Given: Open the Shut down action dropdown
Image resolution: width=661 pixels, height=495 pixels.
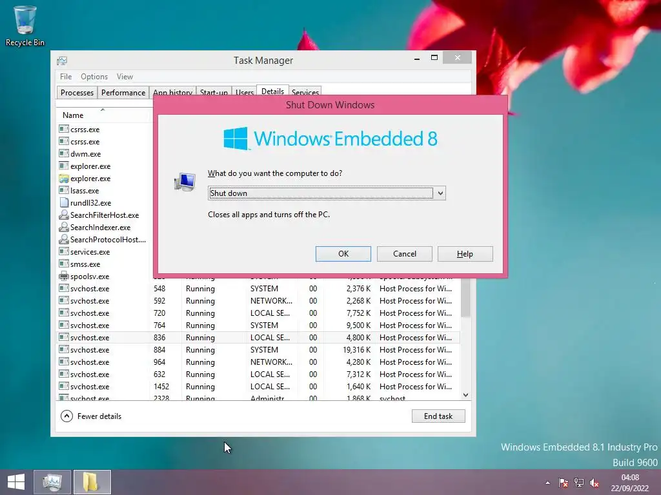Looking at the screenshot, I should [x=440, y=193].
